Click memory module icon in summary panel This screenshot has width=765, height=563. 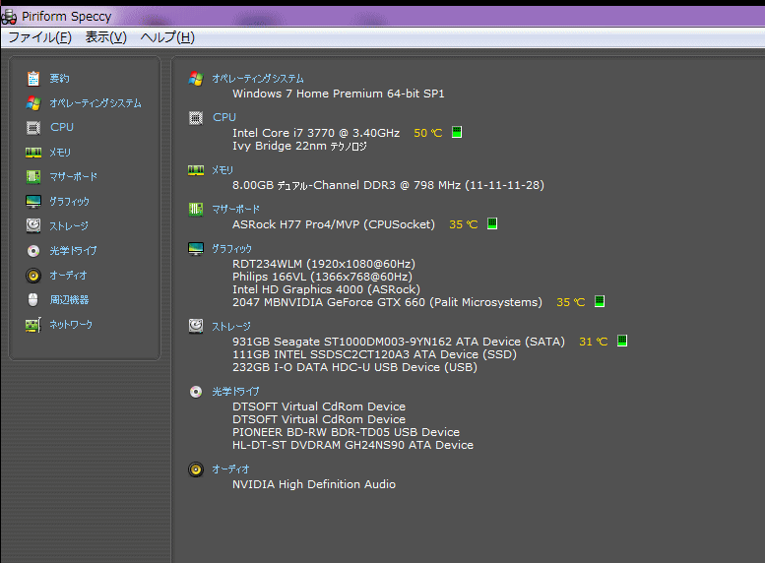pyautogui.click(x=196, y=170)
